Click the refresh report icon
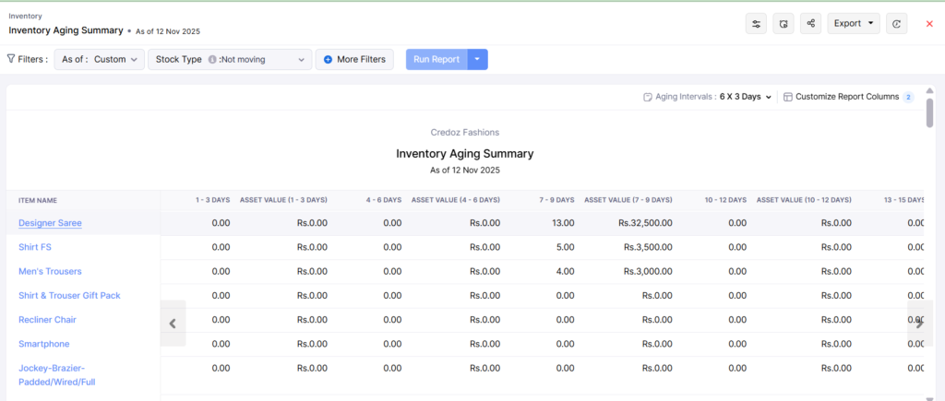 [895, 24]
